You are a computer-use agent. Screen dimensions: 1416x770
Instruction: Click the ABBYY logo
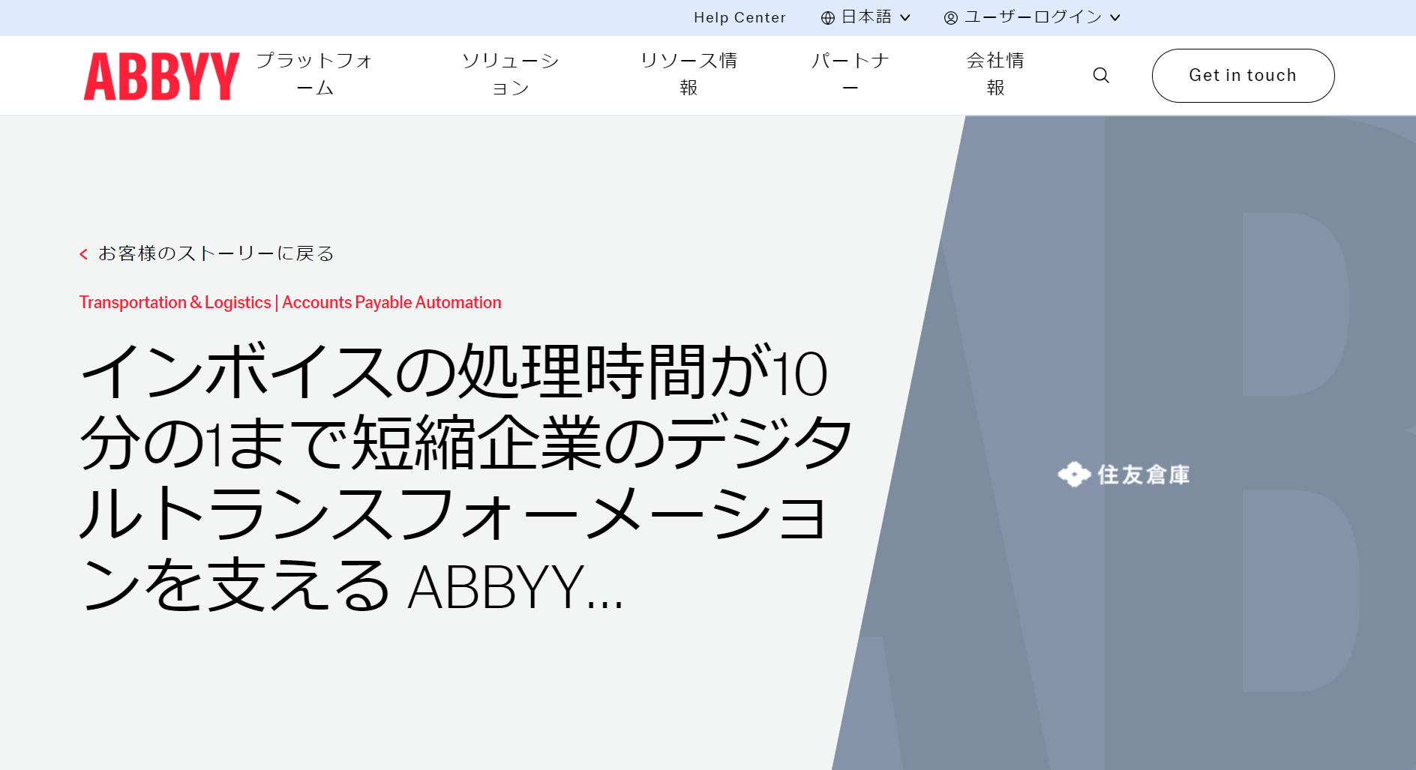coord(161,76)
